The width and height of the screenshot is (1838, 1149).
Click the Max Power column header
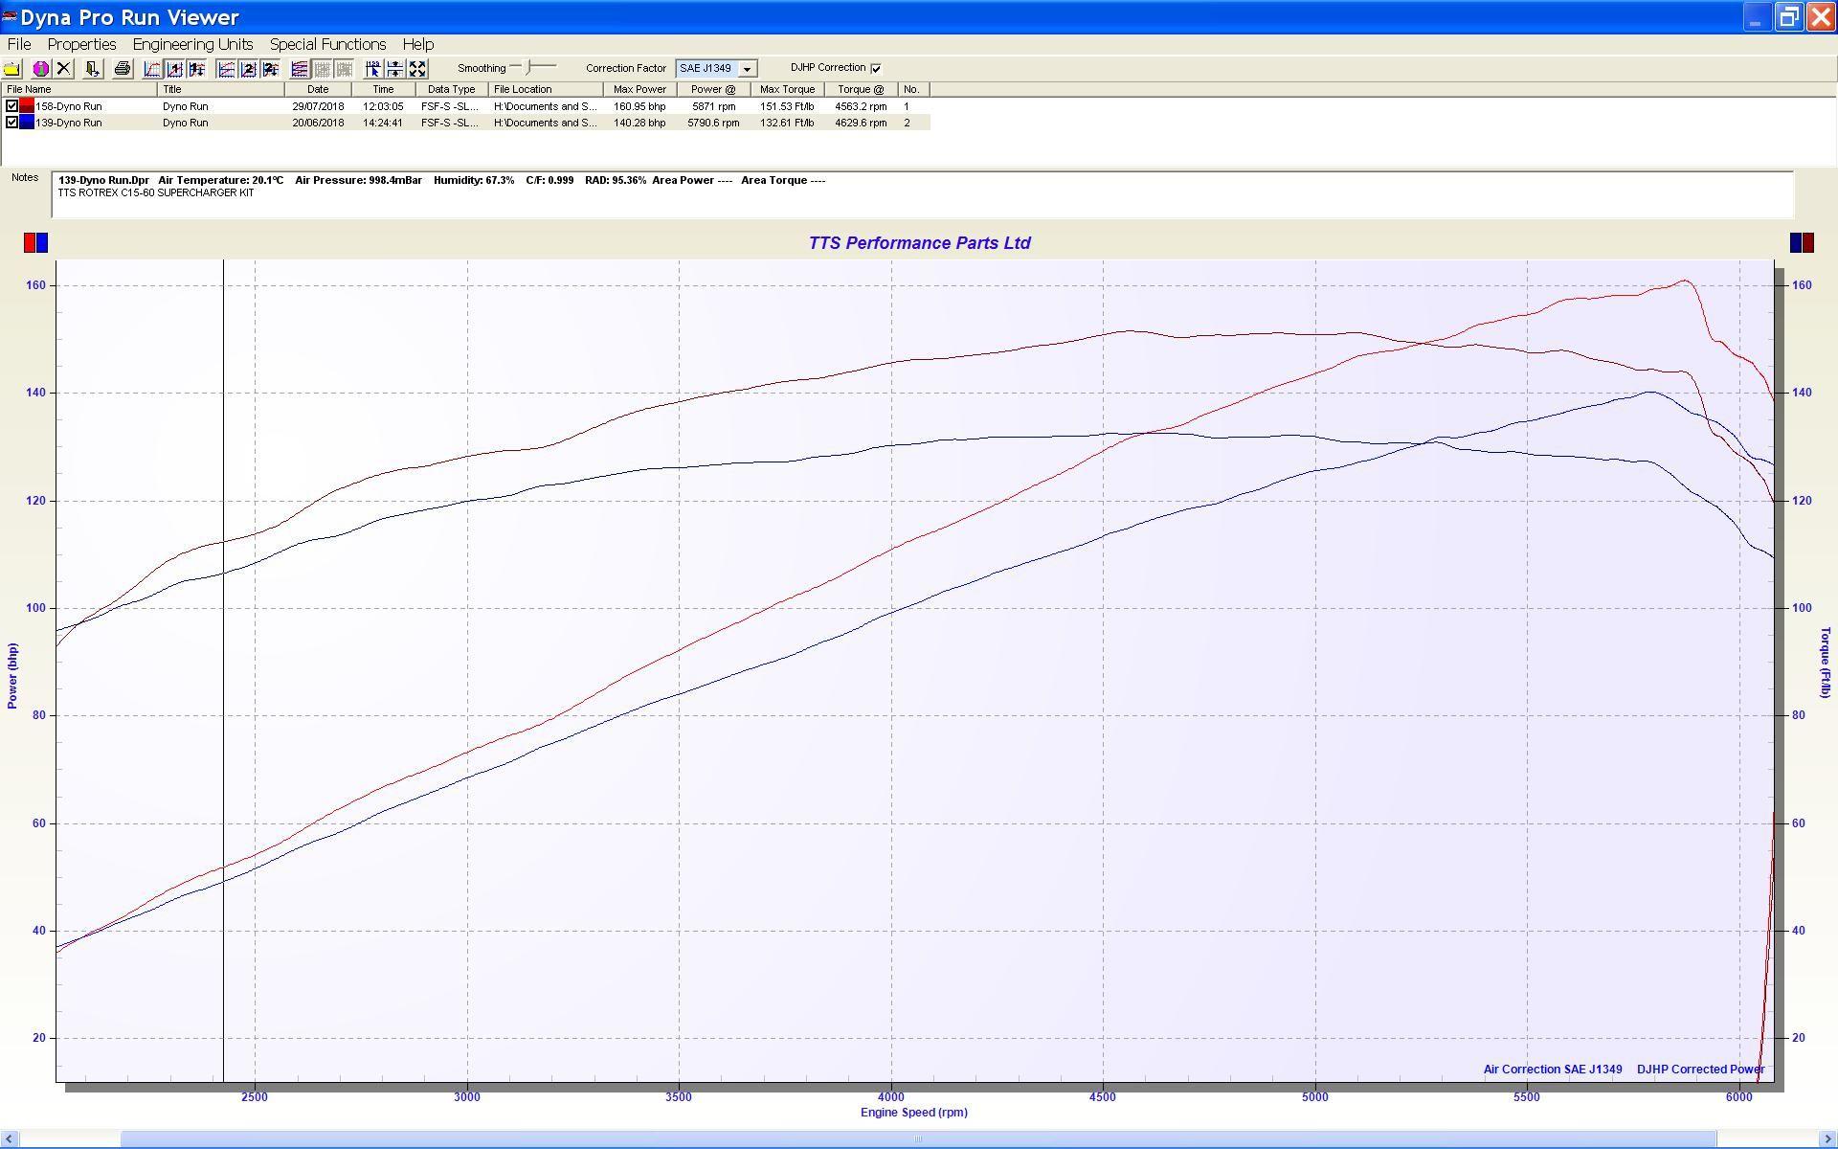click(639, 89)
